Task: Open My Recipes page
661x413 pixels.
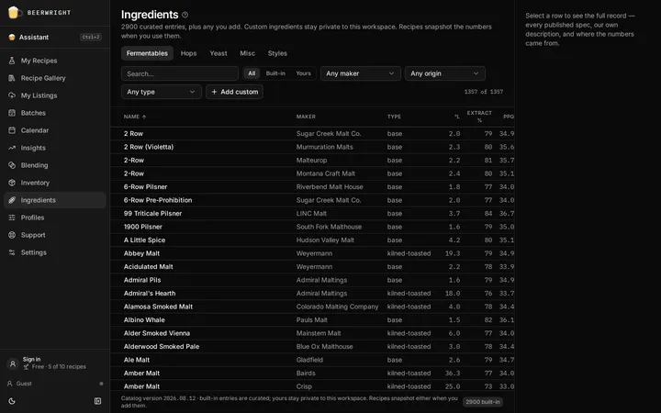Action: pos(55,61)
